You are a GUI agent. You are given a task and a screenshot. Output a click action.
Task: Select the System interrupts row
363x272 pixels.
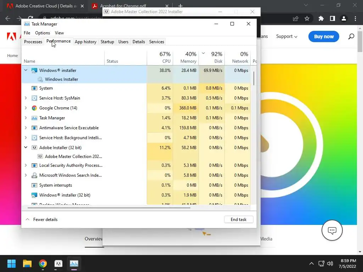pos(136,185)
